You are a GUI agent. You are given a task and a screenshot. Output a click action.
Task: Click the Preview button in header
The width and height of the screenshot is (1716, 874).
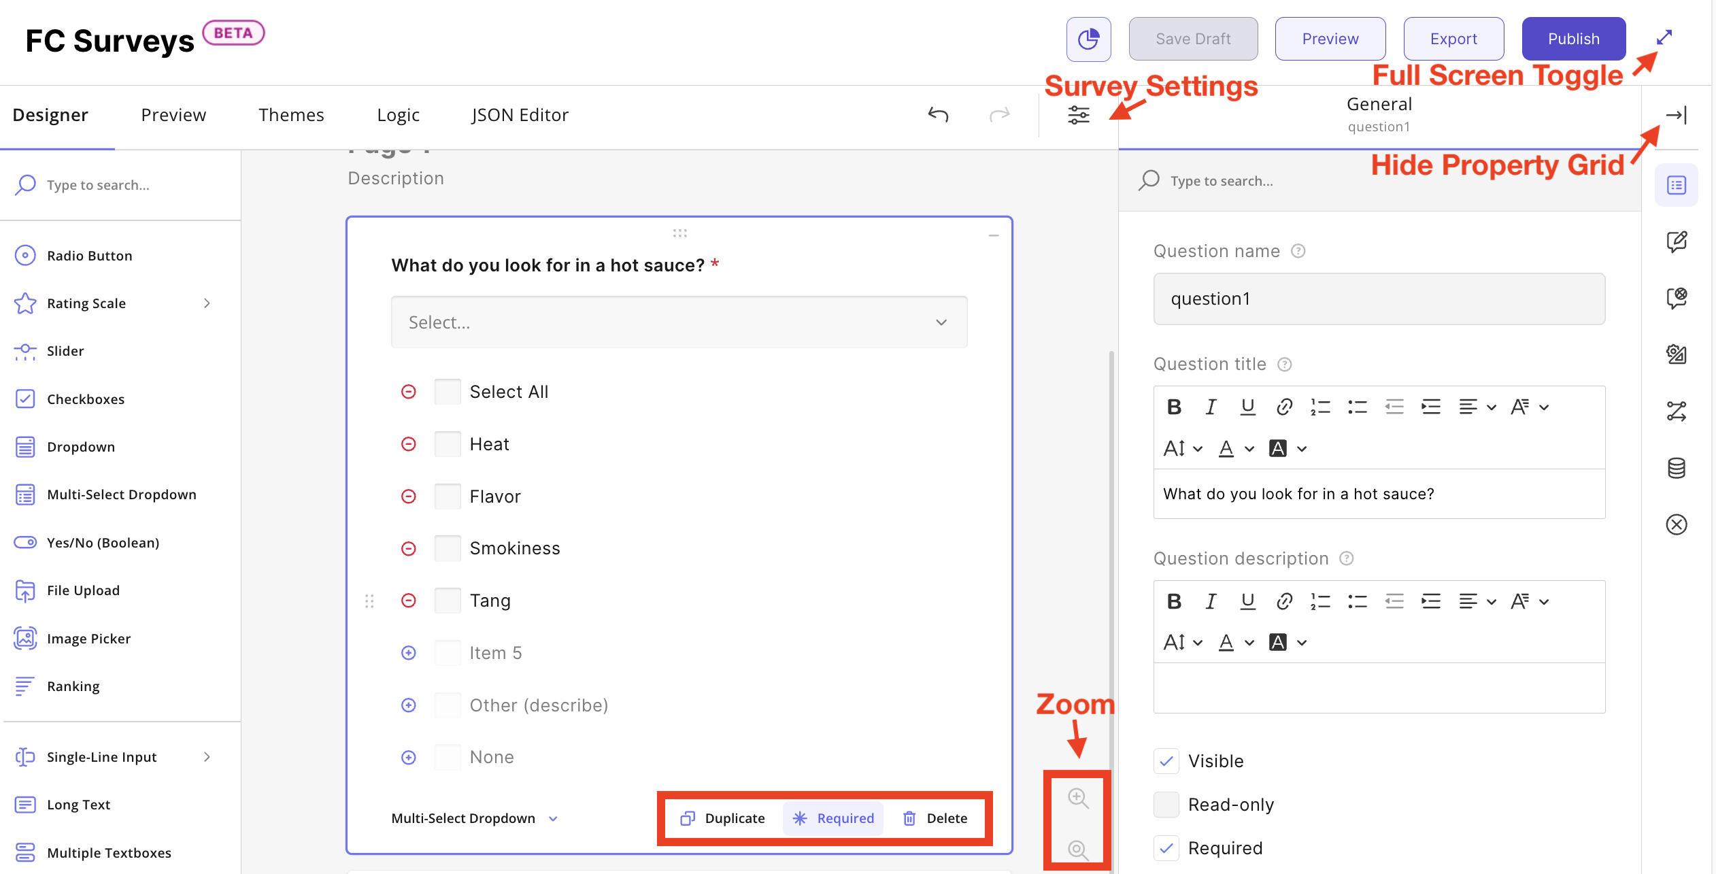(1330, 39)
